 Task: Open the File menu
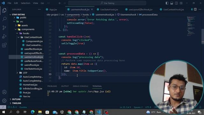pos(9,3)
